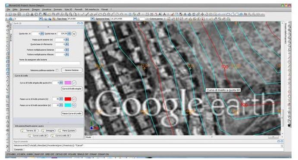The width and height of the screenshot is (298, 160).
Task: Pick the pink single contour color swatch
Action: (68, 83)
